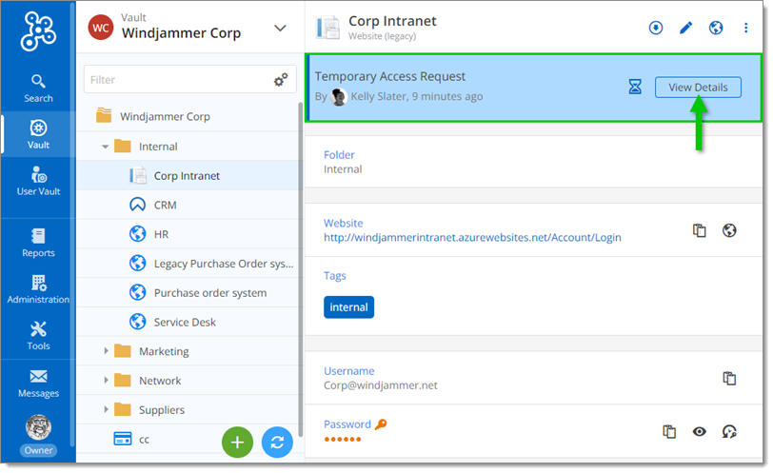Click the green add entry plus button
The image size is (773, 473).
pos(238,442)
